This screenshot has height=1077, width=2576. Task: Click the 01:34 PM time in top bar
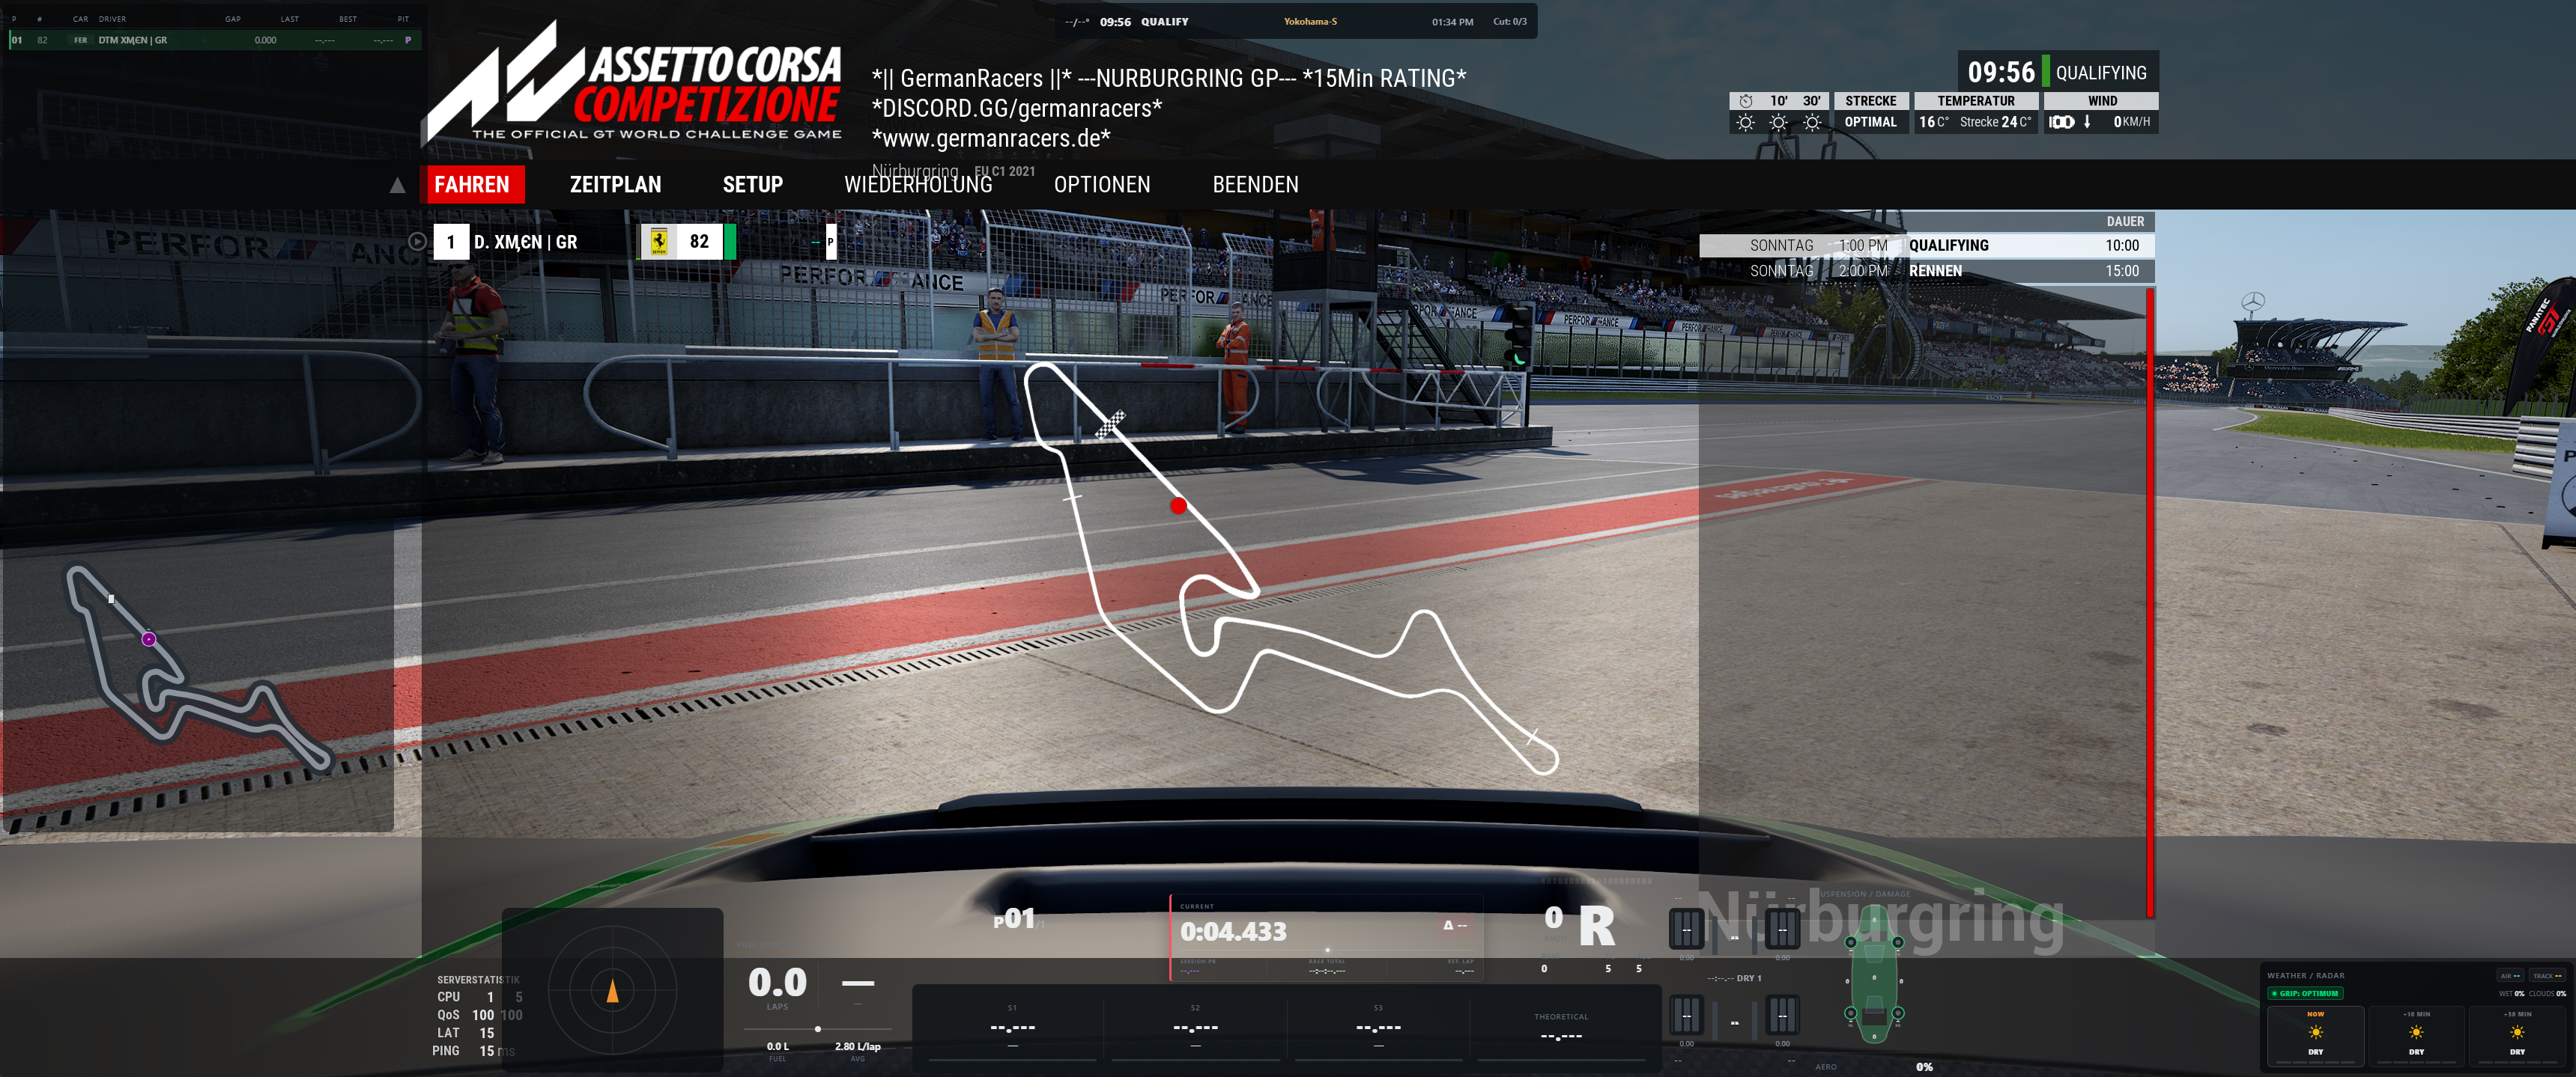(x=1452, y=22)
